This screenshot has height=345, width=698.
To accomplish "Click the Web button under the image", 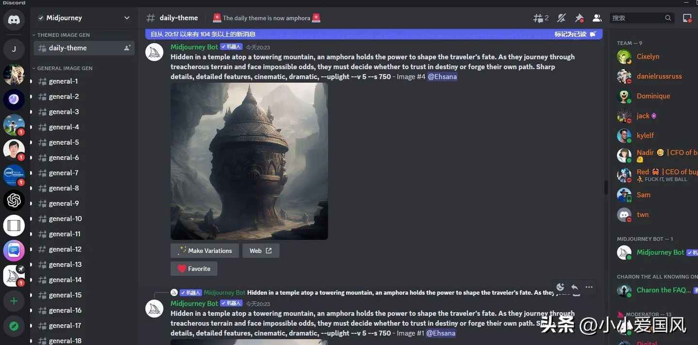I will pos(261,251).
